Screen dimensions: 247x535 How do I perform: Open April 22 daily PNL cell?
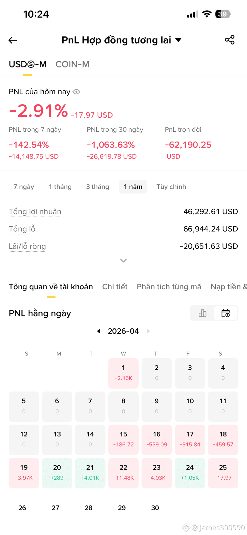pyautogui.click(x=123, y=473)
